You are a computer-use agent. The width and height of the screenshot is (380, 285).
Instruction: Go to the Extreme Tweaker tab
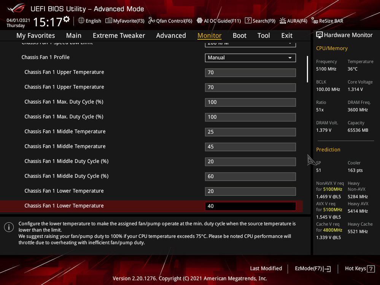pos(119,35)
